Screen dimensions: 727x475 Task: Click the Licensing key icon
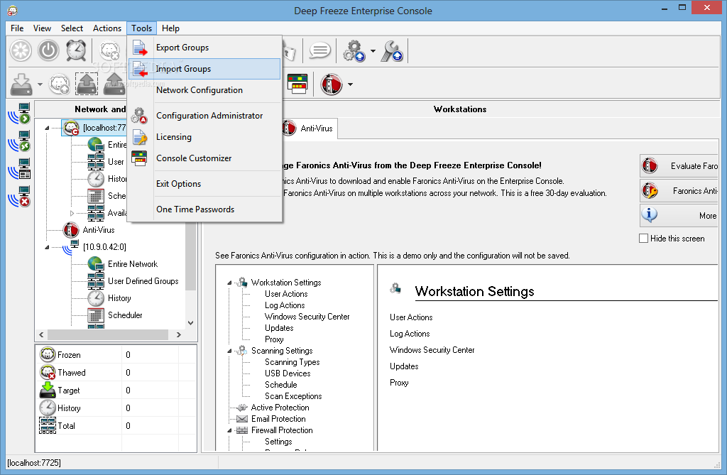140,137
